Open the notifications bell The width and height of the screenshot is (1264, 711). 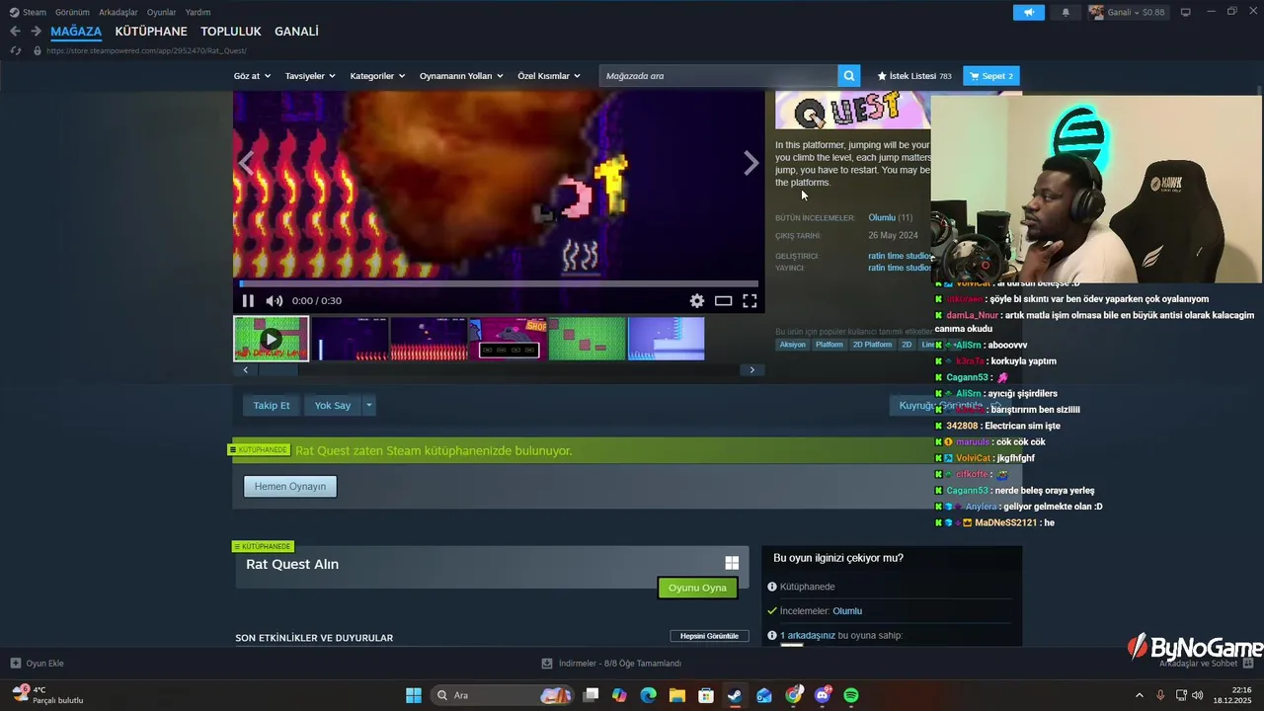(1066, 12)
